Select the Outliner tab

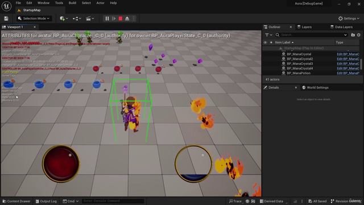click(274, 27)
